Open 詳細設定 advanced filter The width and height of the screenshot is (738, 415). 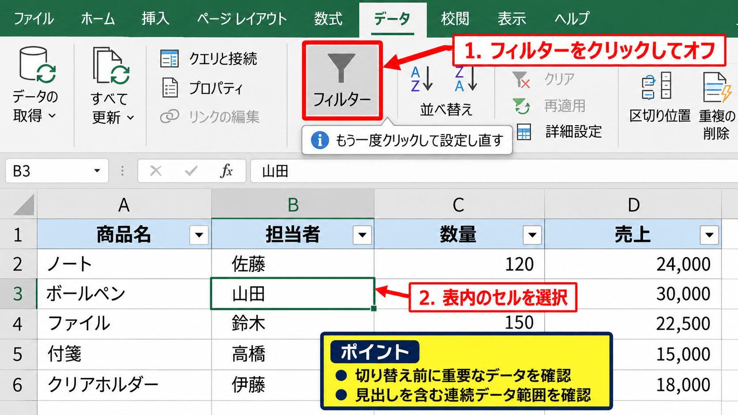pos(559,131)
